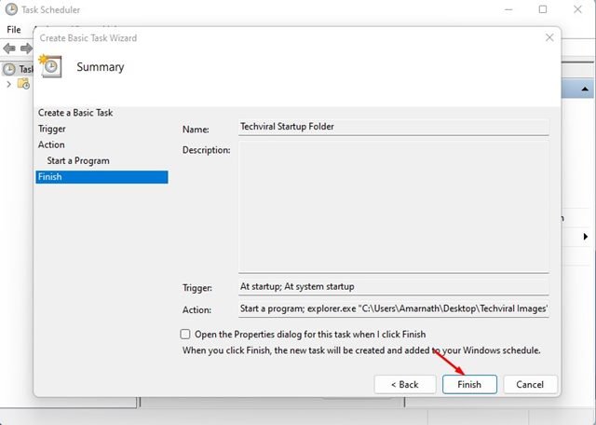Viewport: 596px width, 425px height.
Task: Select the highlighted Finish step
Action: (102, 177)
